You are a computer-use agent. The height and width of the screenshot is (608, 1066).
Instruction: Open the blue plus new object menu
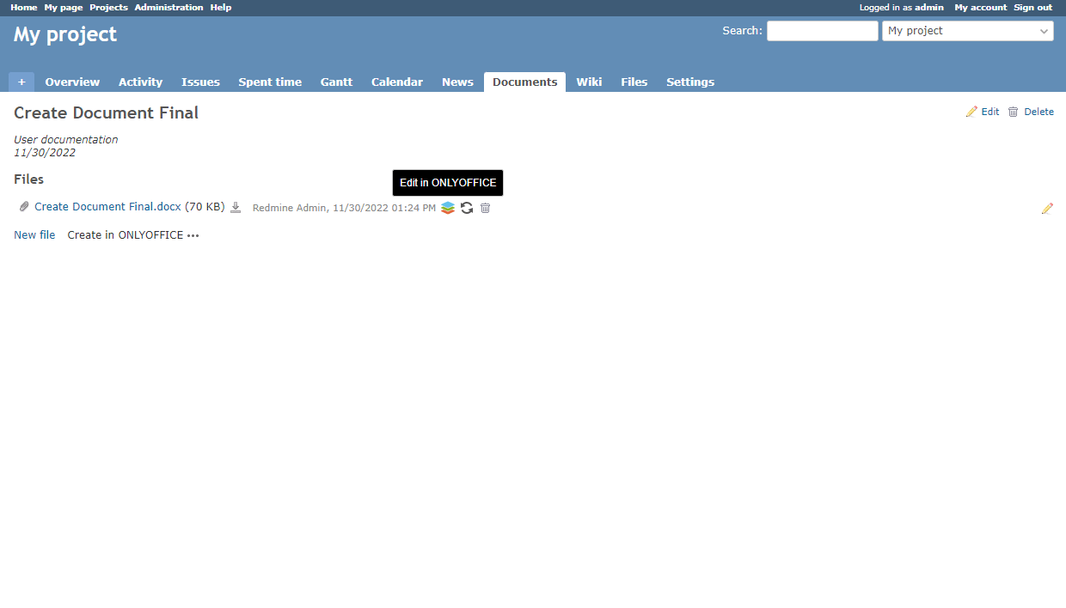tap(21, 82)
